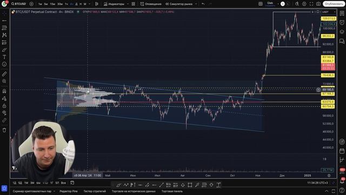Open alerts clock icon on right sidebar

(x=342, y=22)
